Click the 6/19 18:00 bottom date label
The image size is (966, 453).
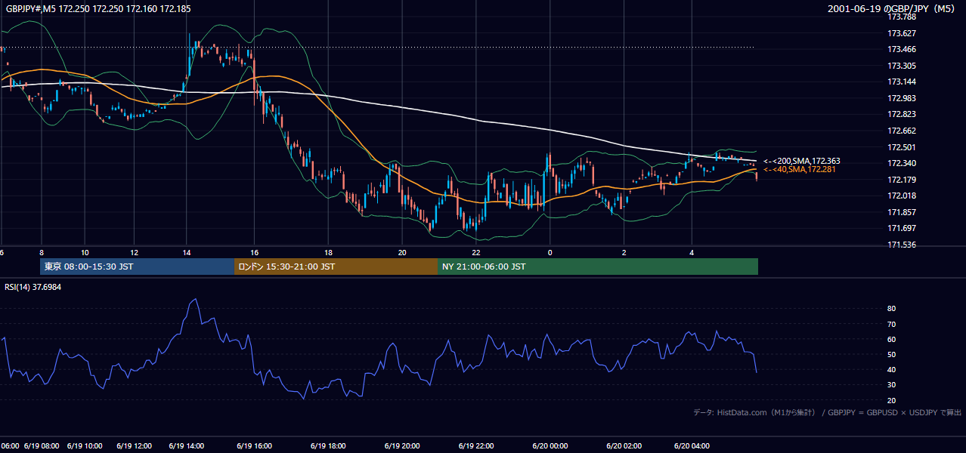(x=328, y=445)
